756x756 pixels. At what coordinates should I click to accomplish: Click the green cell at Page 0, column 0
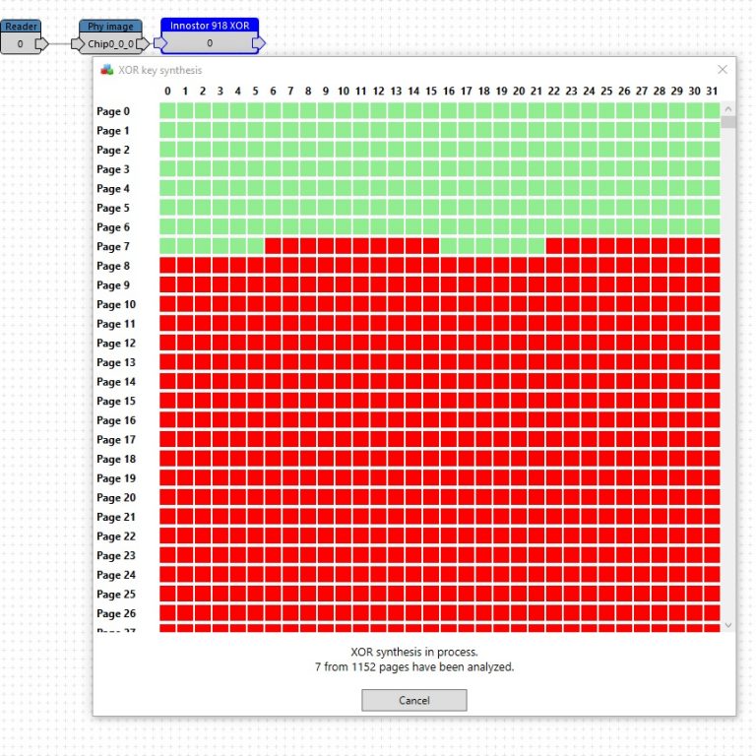pos(167,111)
